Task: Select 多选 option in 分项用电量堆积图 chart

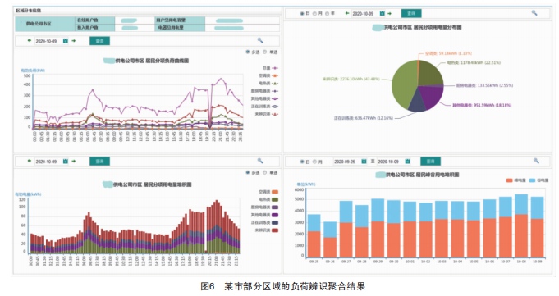Action: pos(248,172)
